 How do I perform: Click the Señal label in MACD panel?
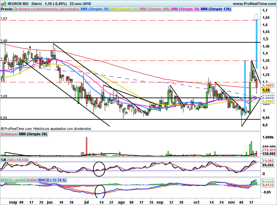coord(32,180)
